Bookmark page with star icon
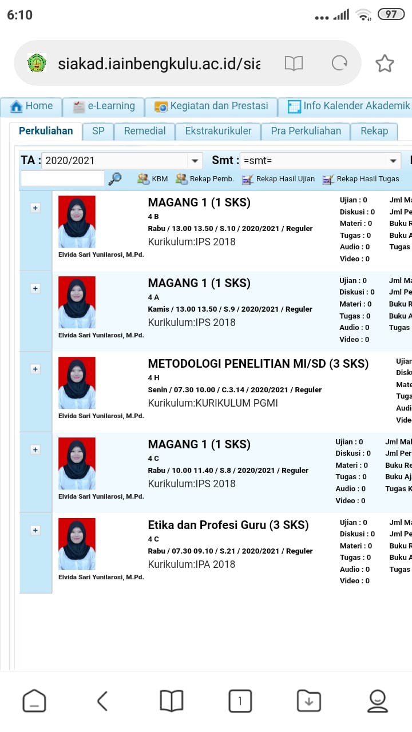The image size is (412, 732). pos(385,63)
